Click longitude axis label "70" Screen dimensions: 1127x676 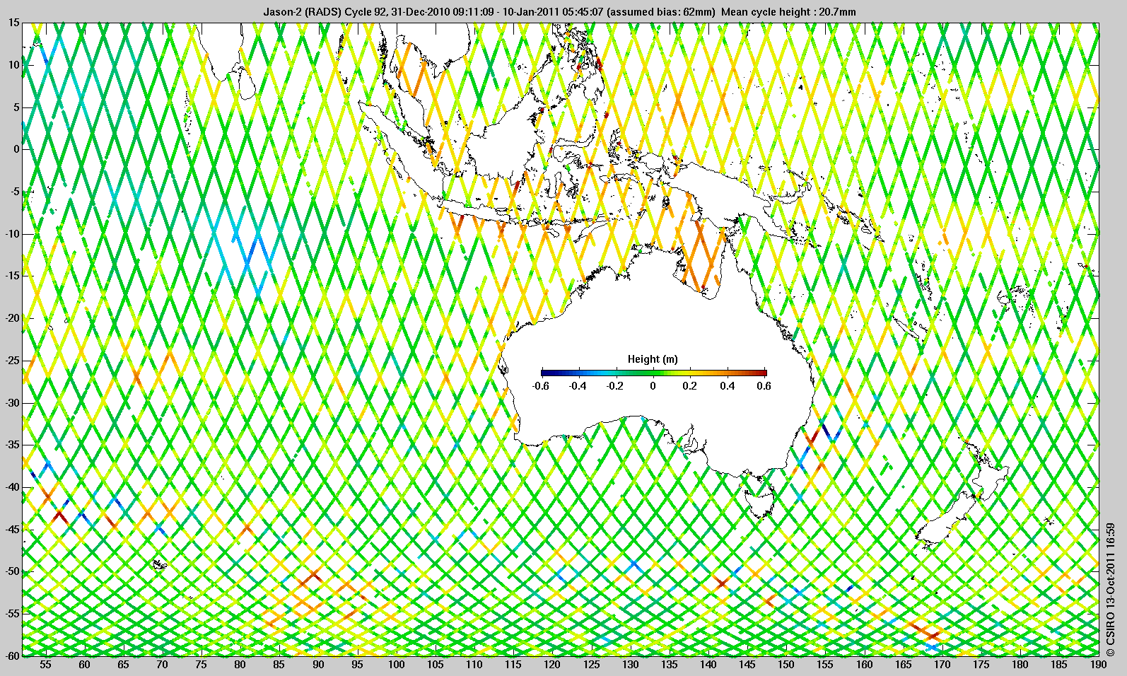point(162,665)
